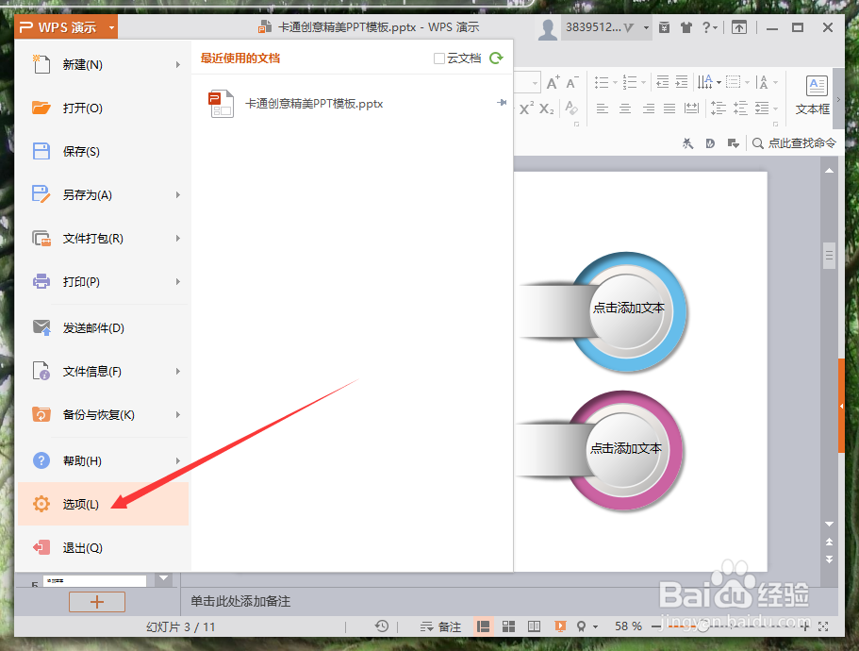Toggle subscript formatting
The image size is (859, 651).
546,108
